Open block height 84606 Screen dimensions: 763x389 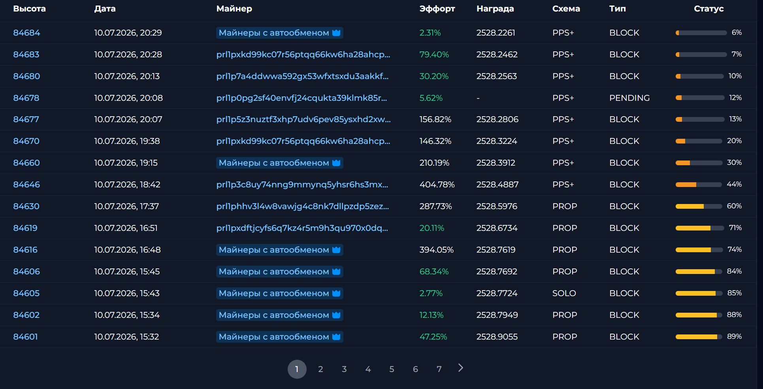point(26,272)
